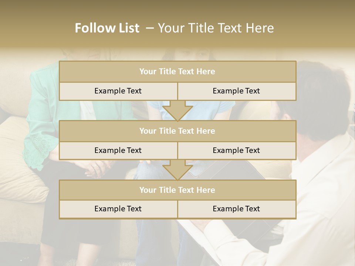
Task: Click the down arrow above the third block
Action: pyautogui.click(x=177, y=170)
